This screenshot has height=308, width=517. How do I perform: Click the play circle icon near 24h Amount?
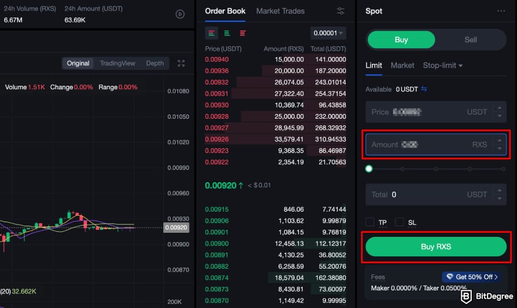pyautogui.click(x=180, y=14)
